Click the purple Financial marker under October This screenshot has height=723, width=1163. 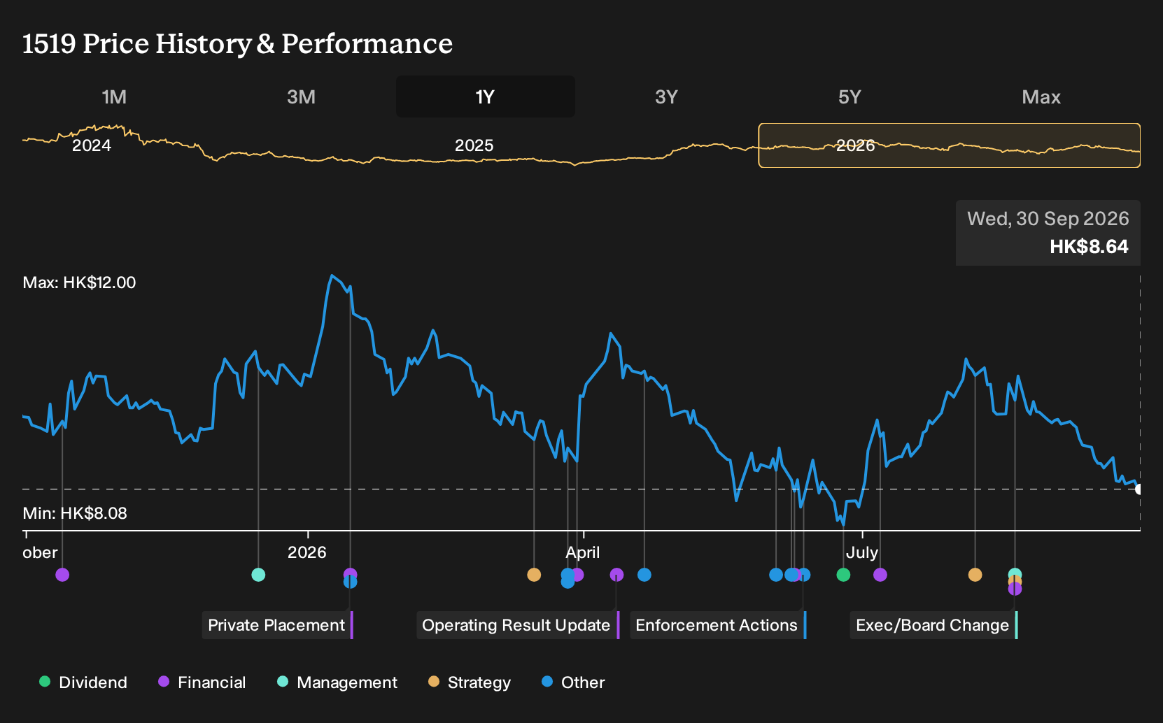(x=62, y=575)
